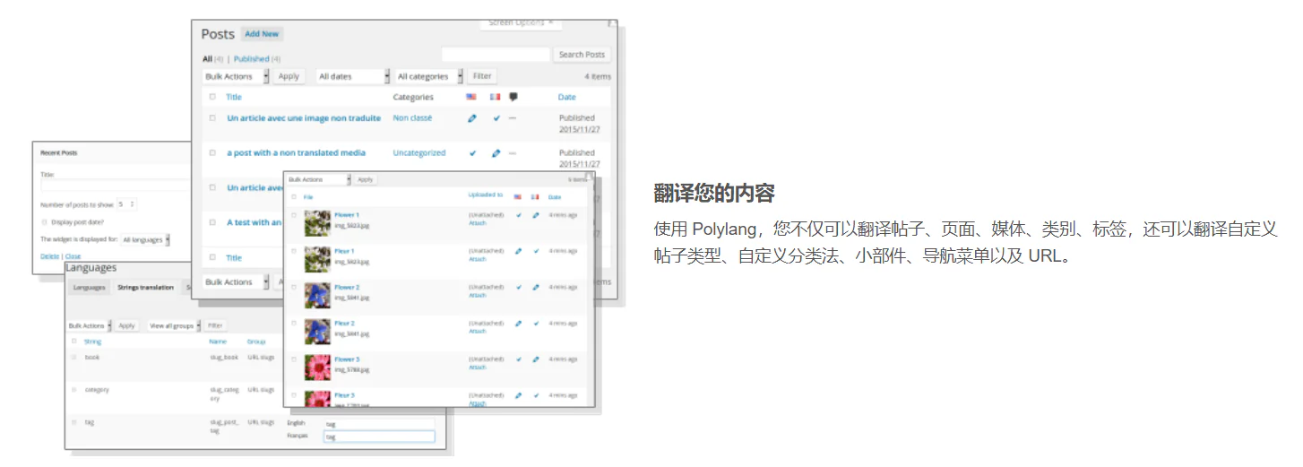Expand the 'All categories' dropdown
Image resolution: width=1303 pixels, height=467 pixels.
tap(429, 77)
